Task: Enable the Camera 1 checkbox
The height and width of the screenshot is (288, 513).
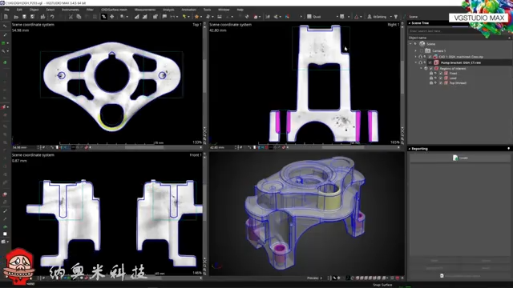Action: click(x=422, y=51)
